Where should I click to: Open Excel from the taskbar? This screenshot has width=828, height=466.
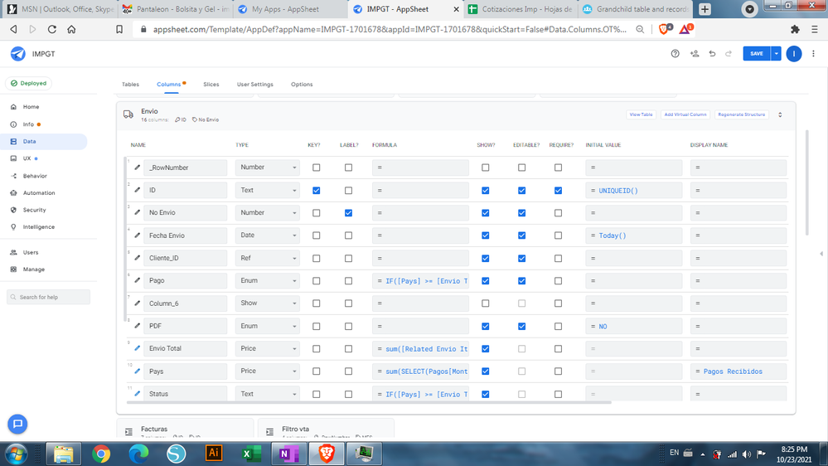coord(251,454)
